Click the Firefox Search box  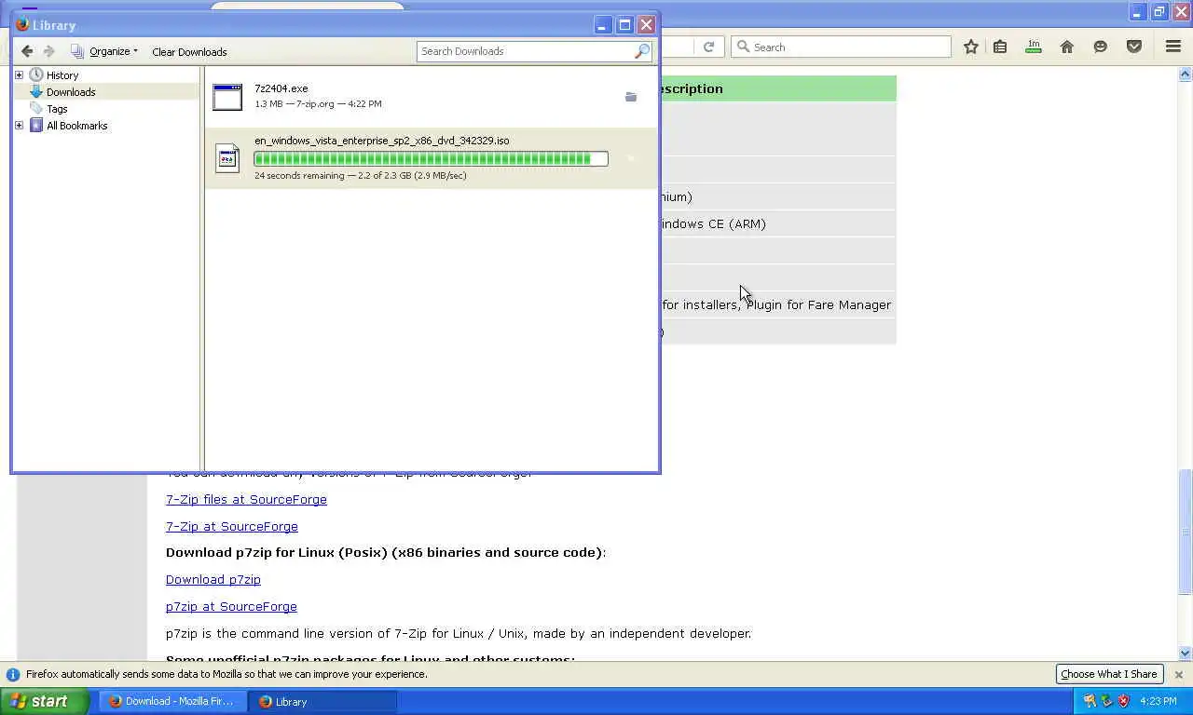coord(842,47)
